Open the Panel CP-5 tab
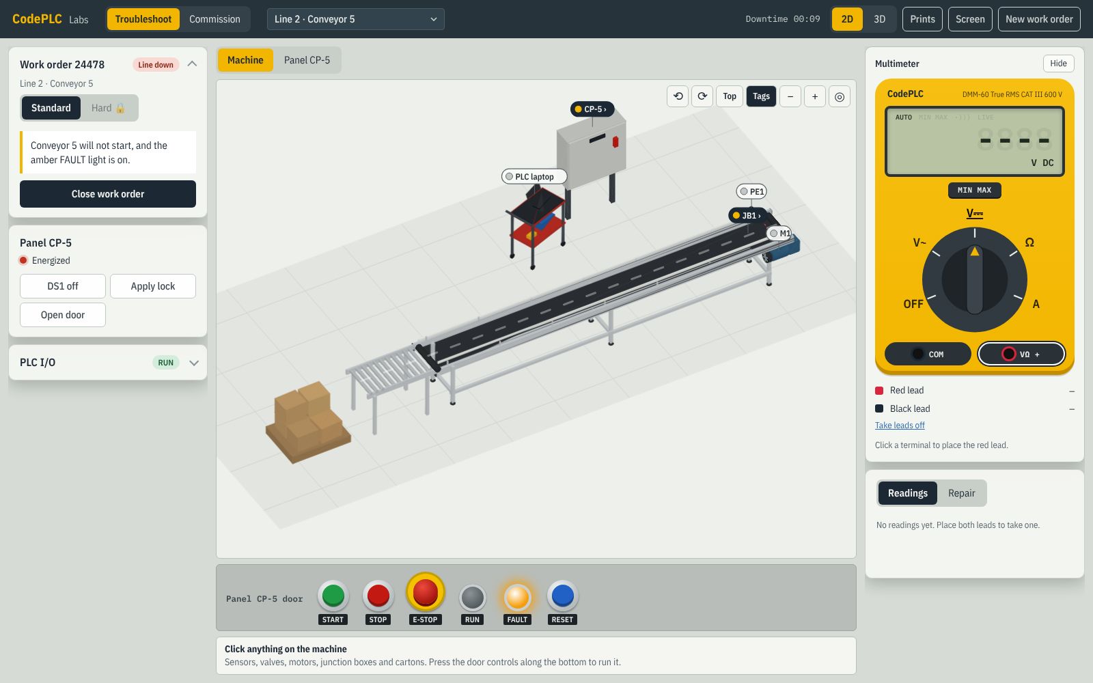This screenshot has height=683, width=1093. (307, 60)
